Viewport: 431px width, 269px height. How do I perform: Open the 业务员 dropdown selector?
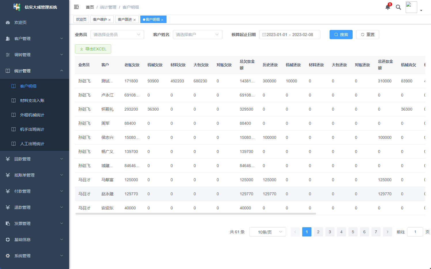117,35
